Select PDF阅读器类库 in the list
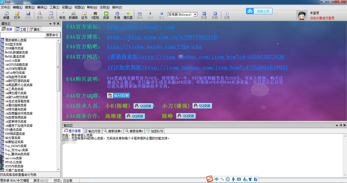Screen dimensions: 347x183 point(15,134)
